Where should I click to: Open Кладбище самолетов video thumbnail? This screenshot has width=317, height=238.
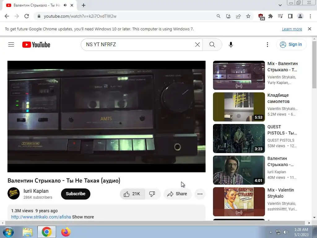[239, 107]
